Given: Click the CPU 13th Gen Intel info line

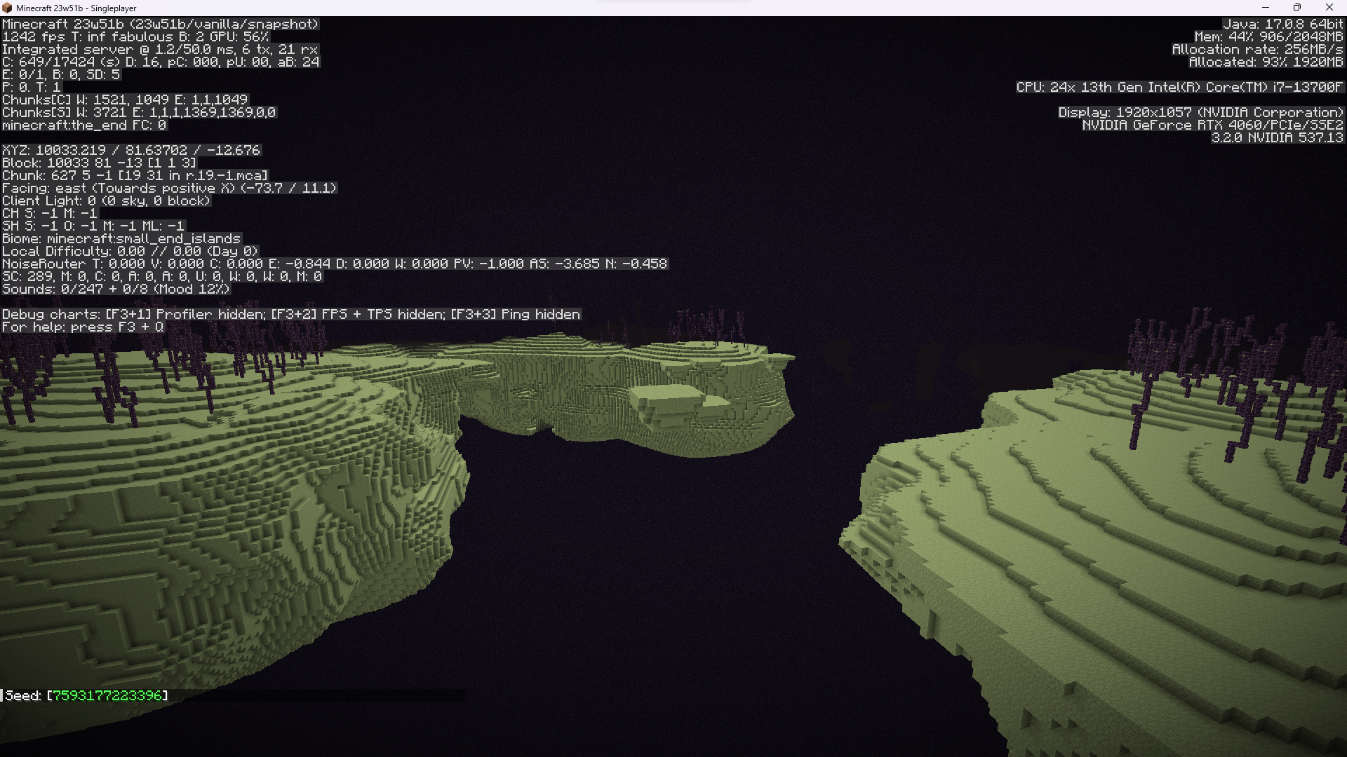Looking at the screenshot, I should (1179, 87).
